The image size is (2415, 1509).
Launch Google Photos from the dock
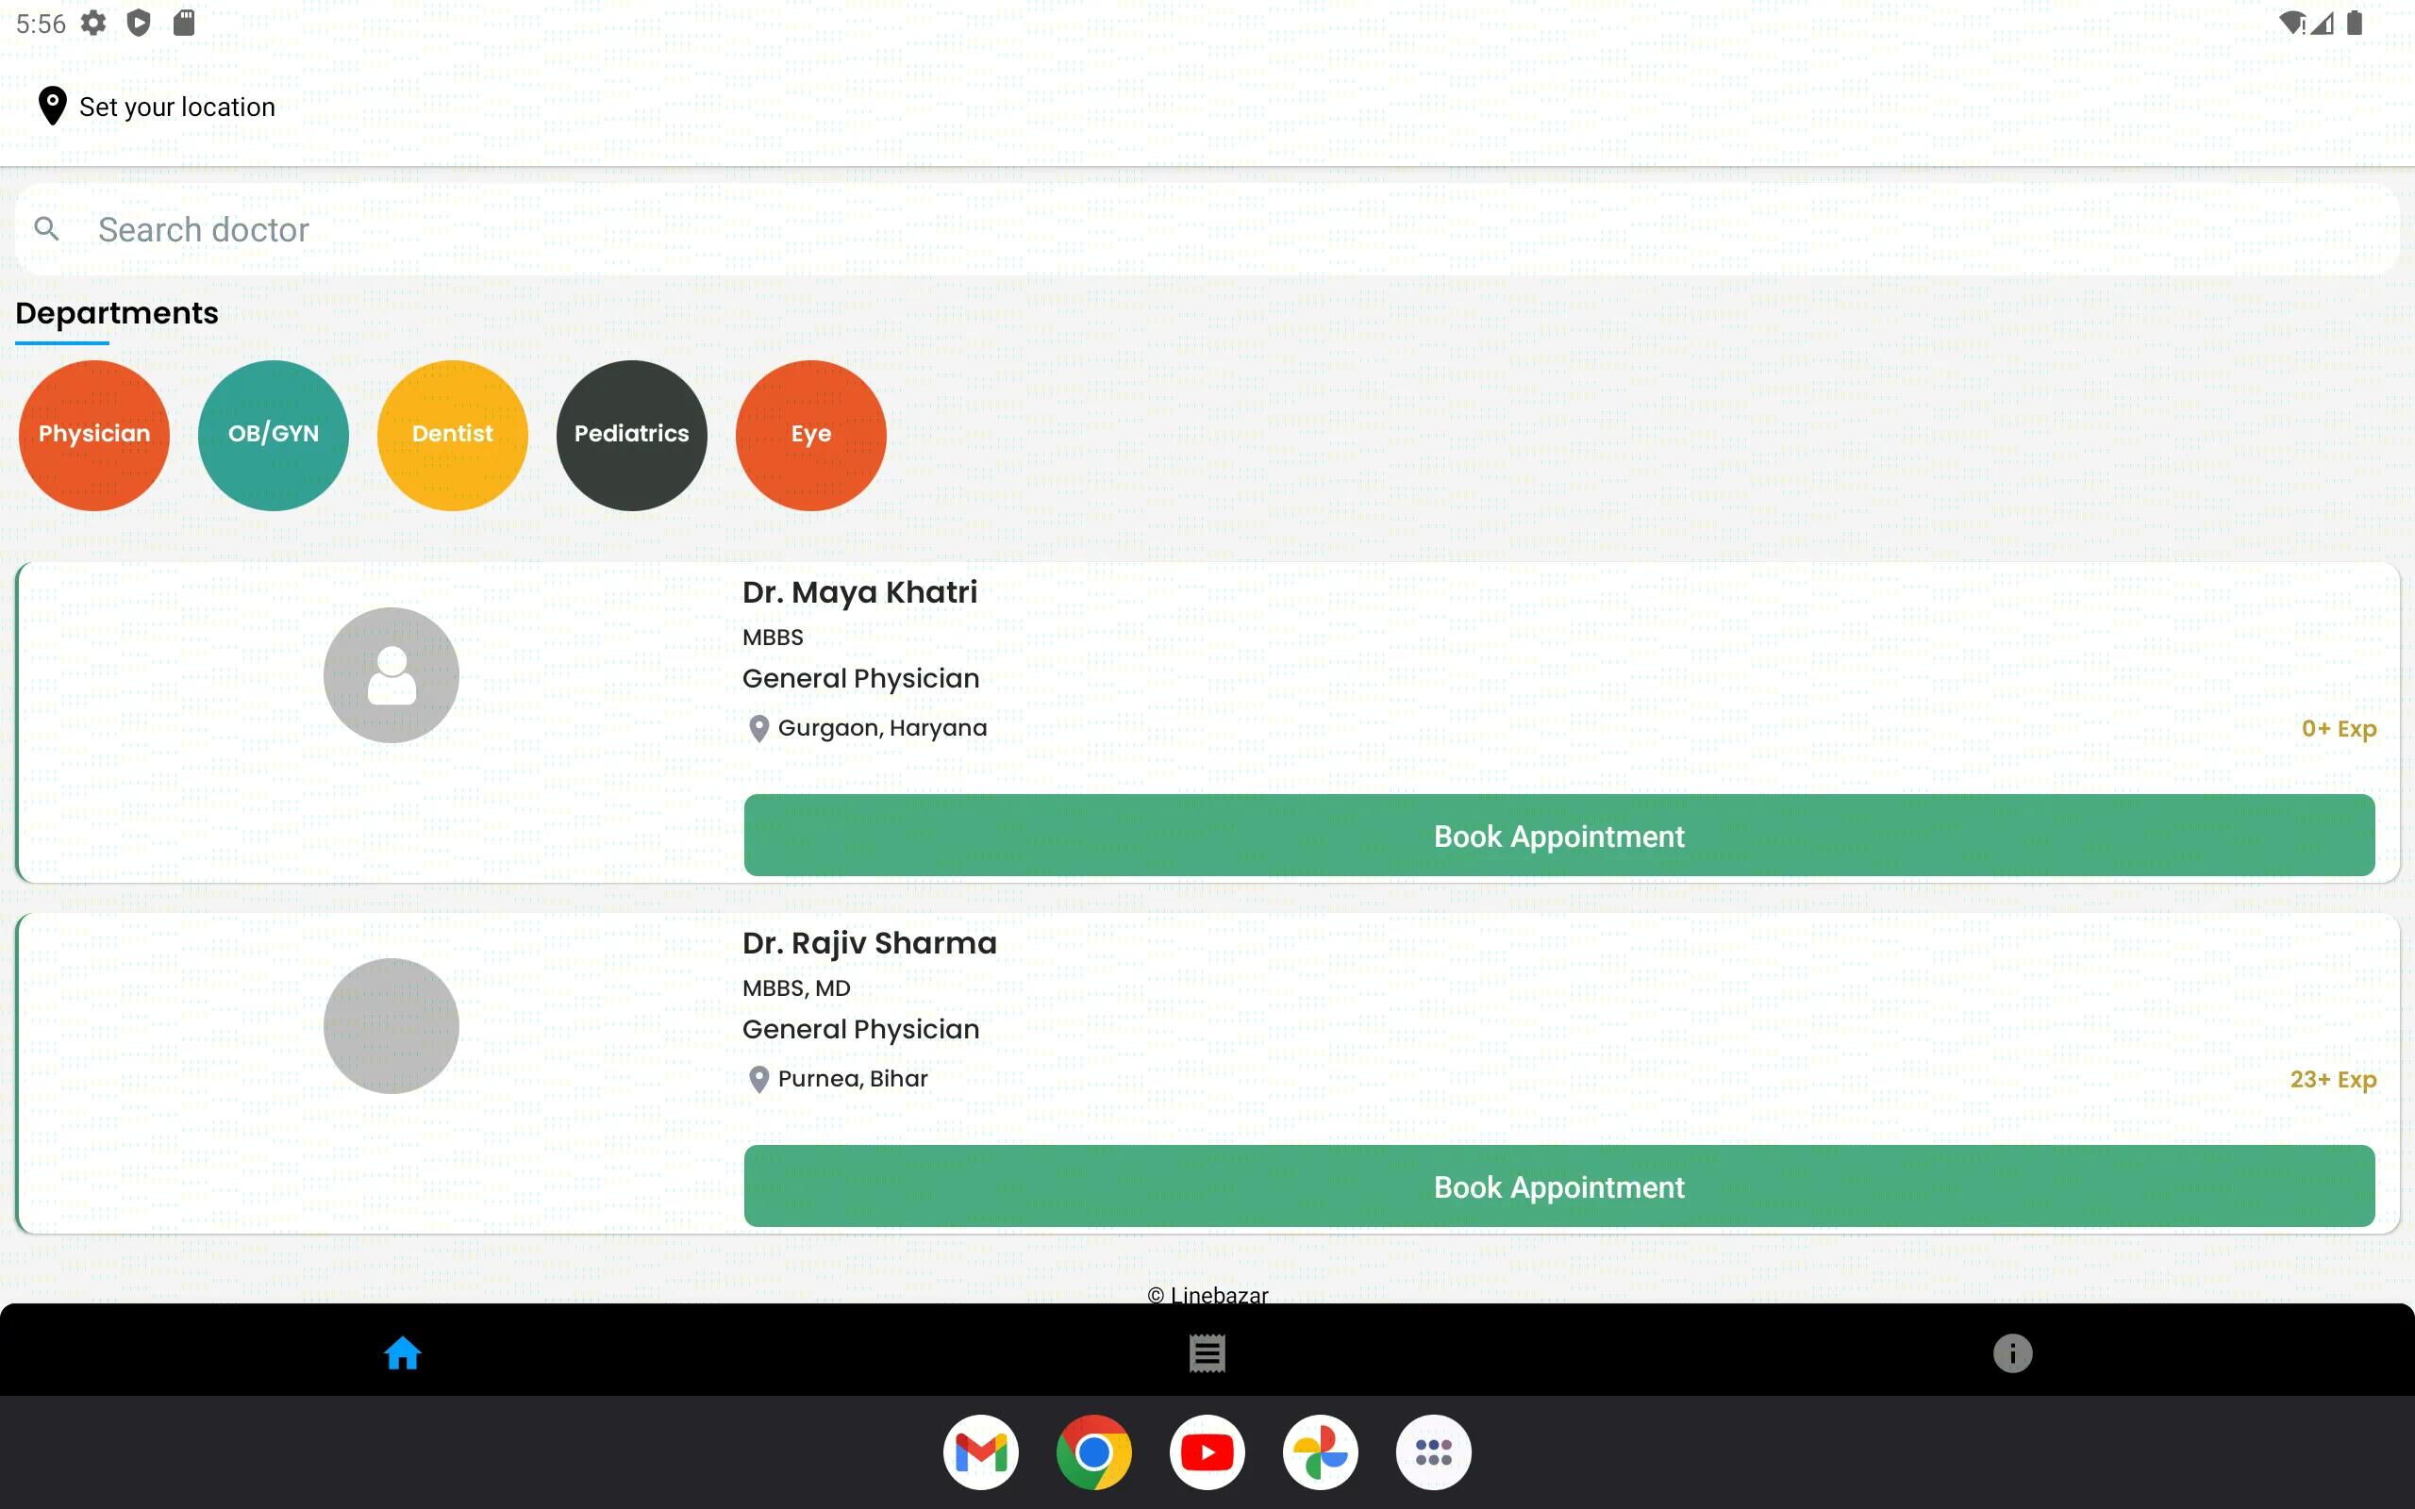[1321, 1452]
